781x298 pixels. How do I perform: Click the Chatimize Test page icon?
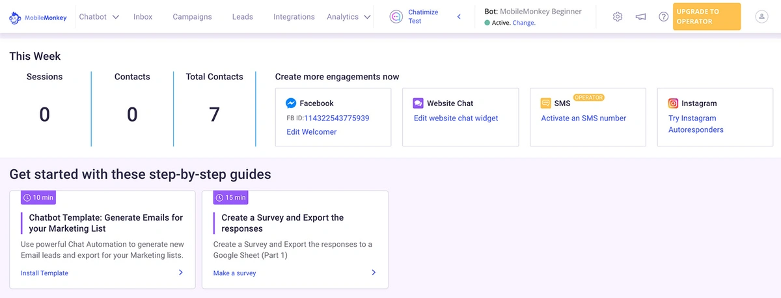click(396, 17)
